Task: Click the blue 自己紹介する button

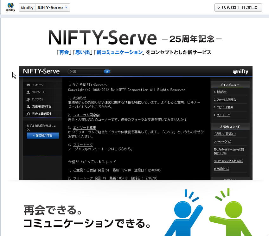Action: pos(43,136)
